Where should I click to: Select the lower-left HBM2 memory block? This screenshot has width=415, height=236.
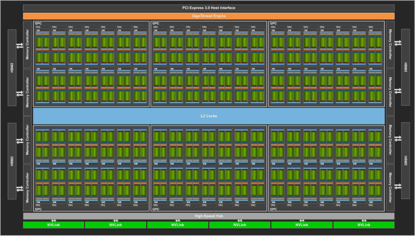click(12, 161)
